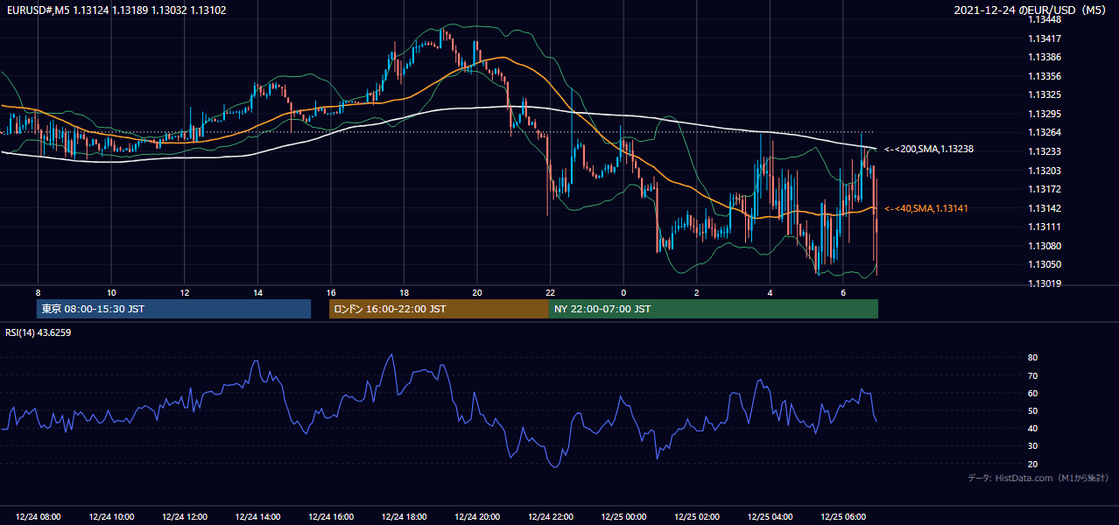Click price axis value 1.13050

tap(1045, 264)
